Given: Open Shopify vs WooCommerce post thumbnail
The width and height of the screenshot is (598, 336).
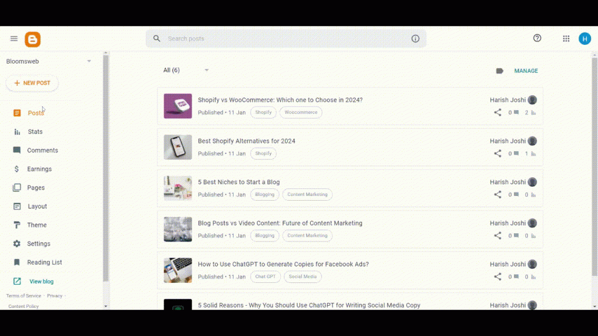Looking at the screenshot, I should (178, 106).
